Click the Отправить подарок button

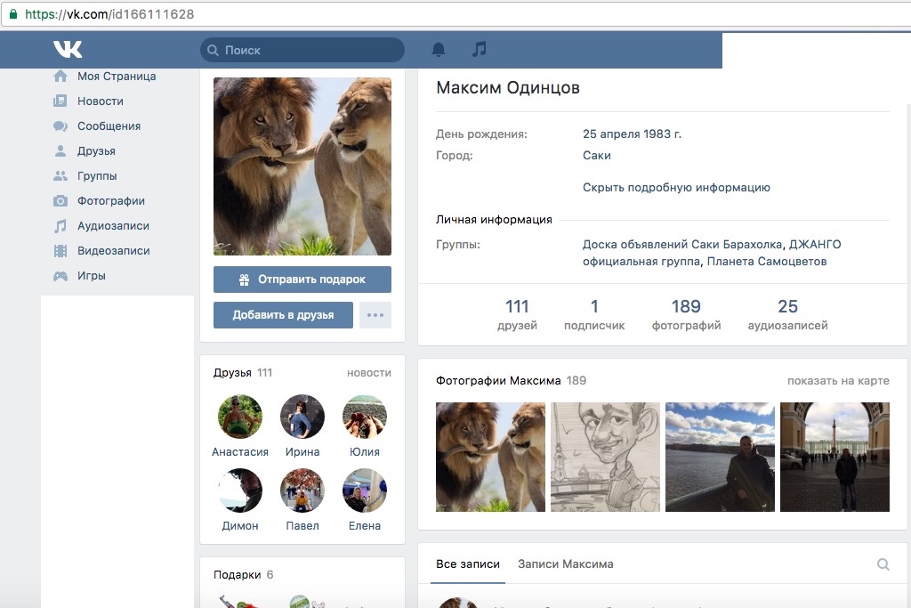tap(302, 280)
